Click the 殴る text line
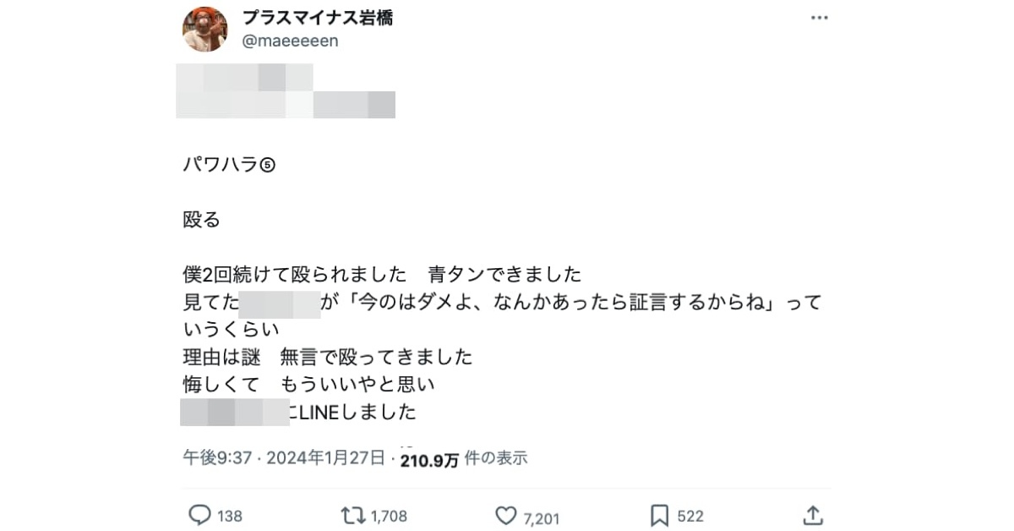 [202, 220]
